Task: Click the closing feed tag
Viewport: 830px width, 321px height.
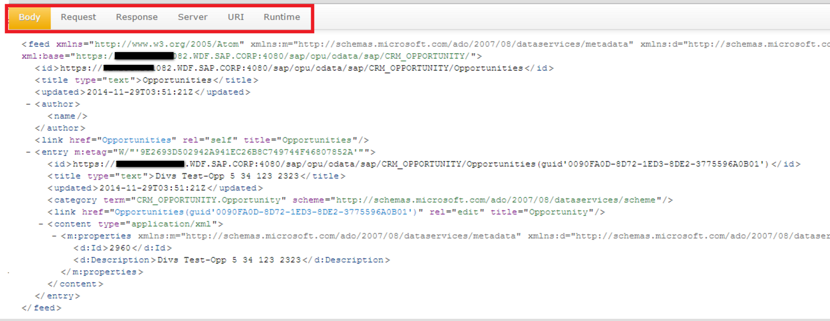Action: click(42, 308)
